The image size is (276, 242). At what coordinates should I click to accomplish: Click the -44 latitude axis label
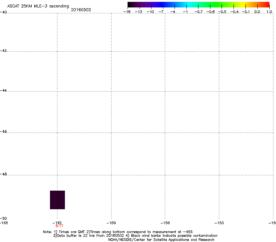(3, 90)
